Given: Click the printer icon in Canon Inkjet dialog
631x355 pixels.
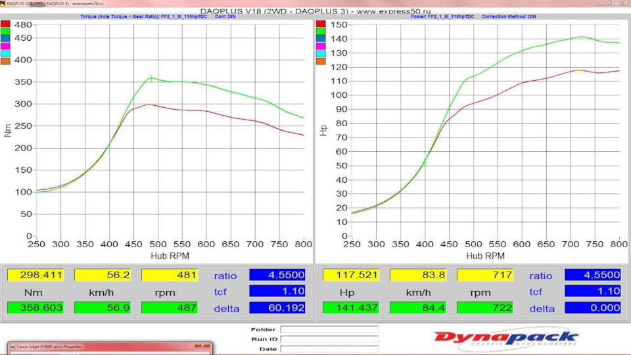Looking at the screenshot, I should [13, 346].
